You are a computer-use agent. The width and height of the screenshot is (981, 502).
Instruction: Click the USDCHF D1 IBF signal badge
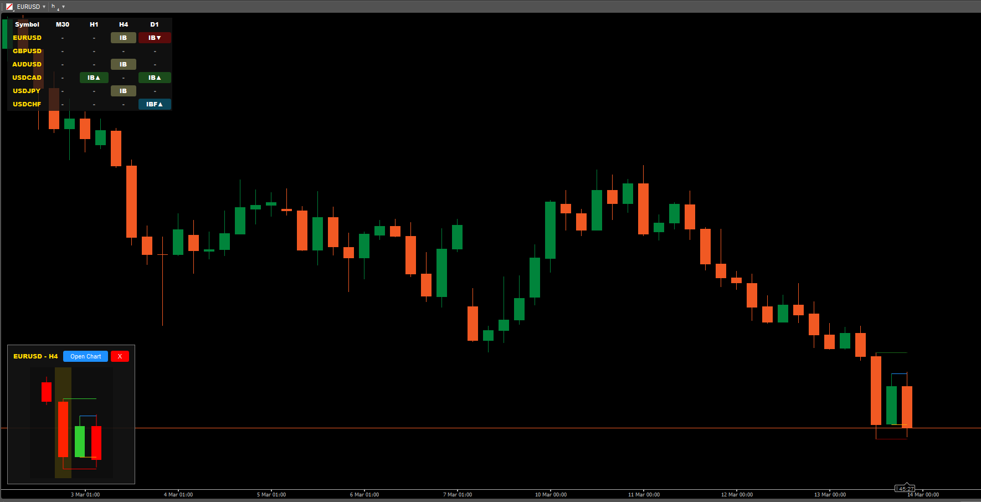coord(155,104)
